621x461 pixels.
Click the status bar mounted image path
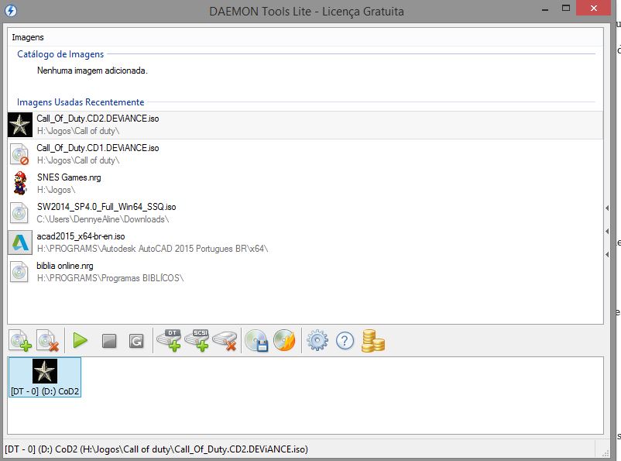pos(156,449)
